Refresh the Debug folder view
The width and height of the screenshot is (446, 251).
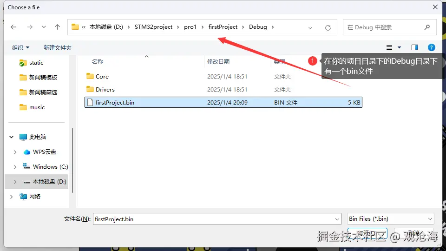[328, 27]
